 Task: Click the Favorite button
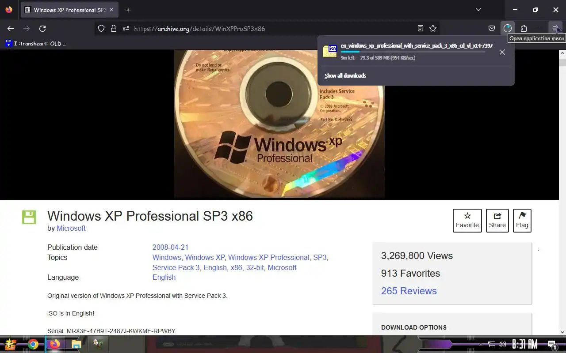pos(467,220)
